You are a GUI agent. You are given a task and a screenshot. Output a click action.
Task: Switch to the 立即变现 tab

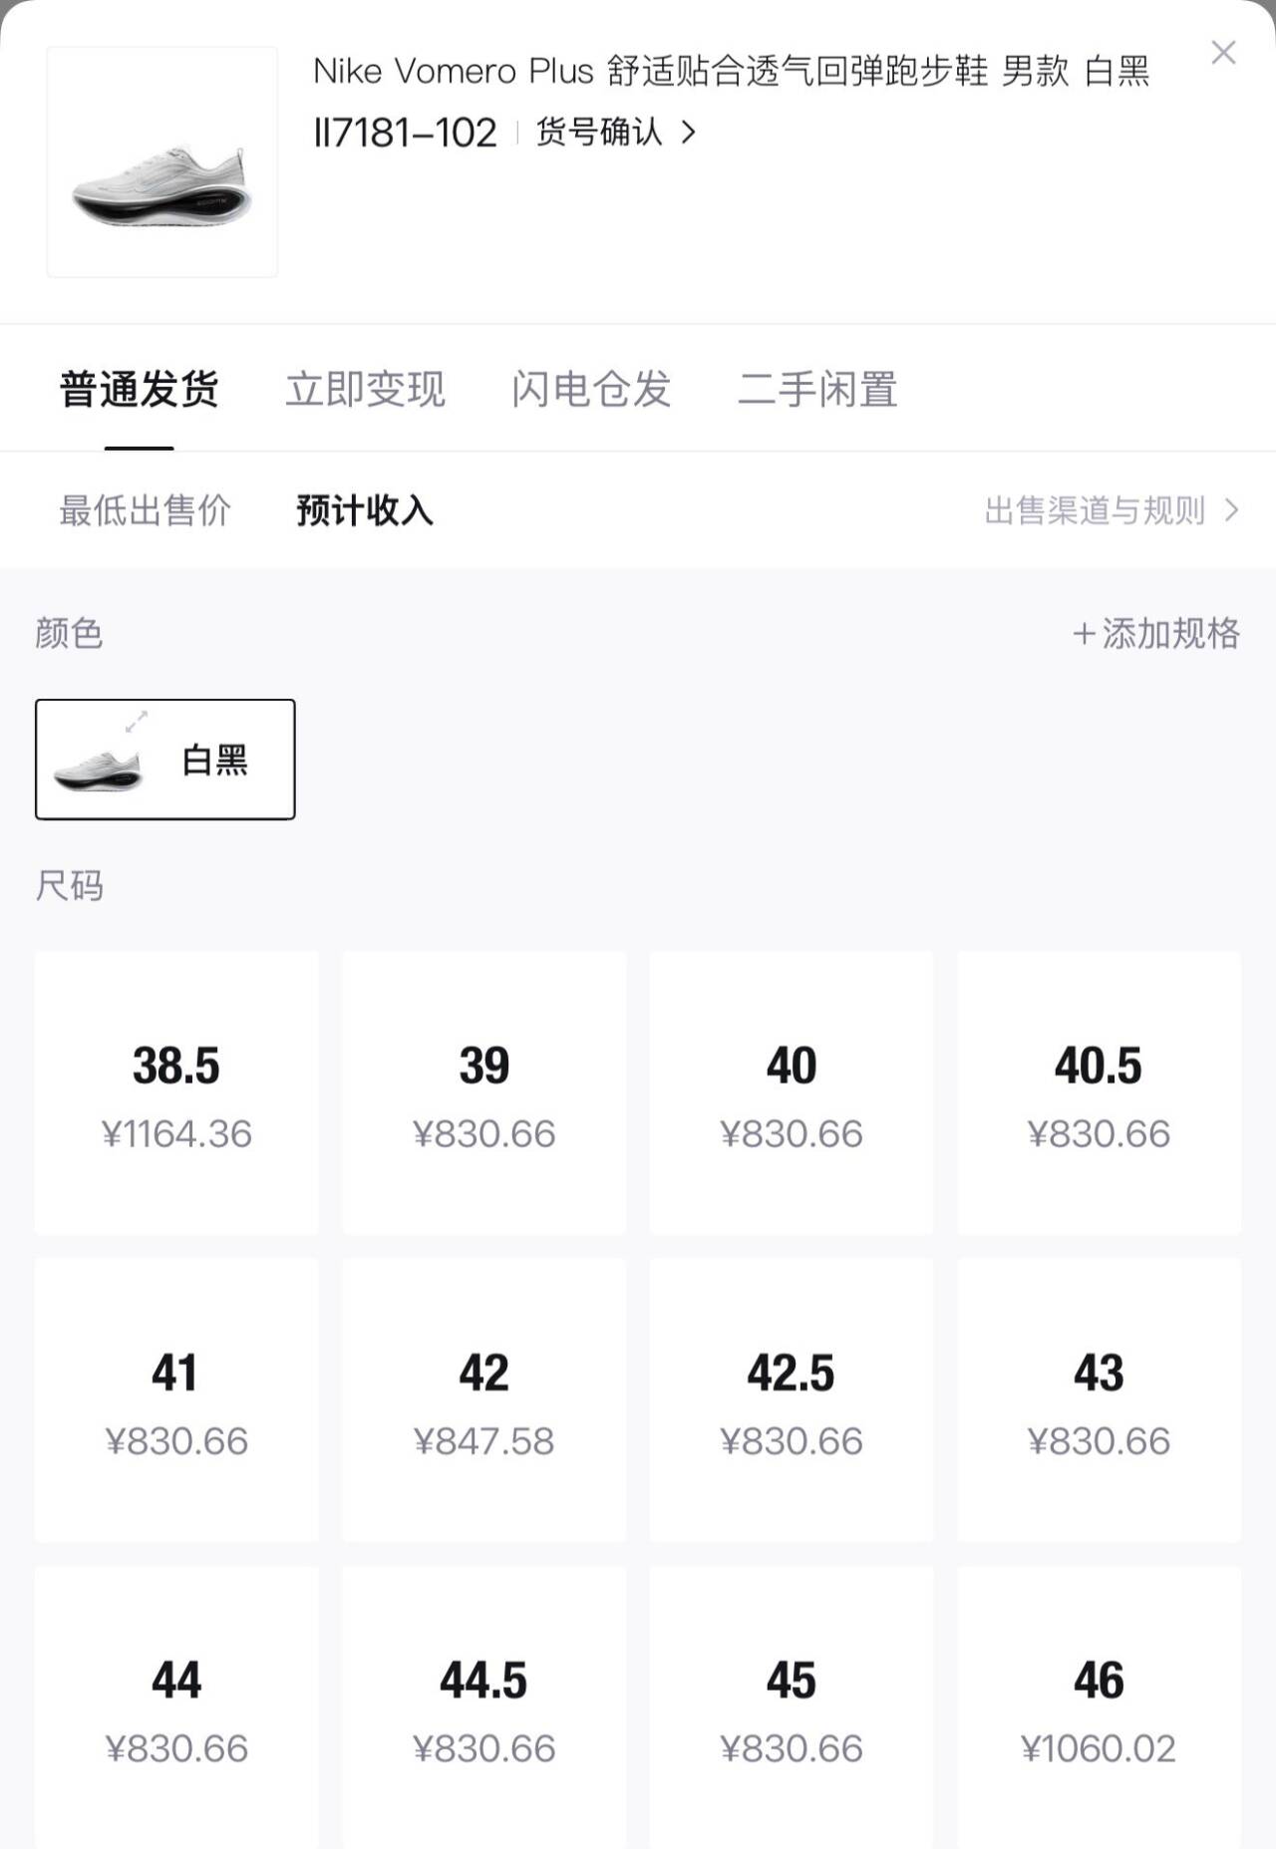366,389
